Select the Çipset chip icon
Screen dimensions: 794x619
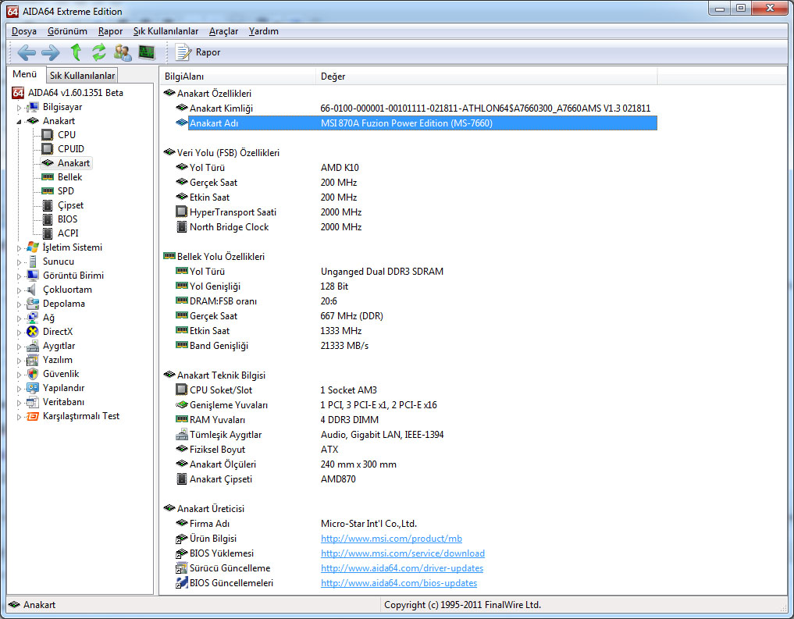pyautogui.click(x=48, y=205)
